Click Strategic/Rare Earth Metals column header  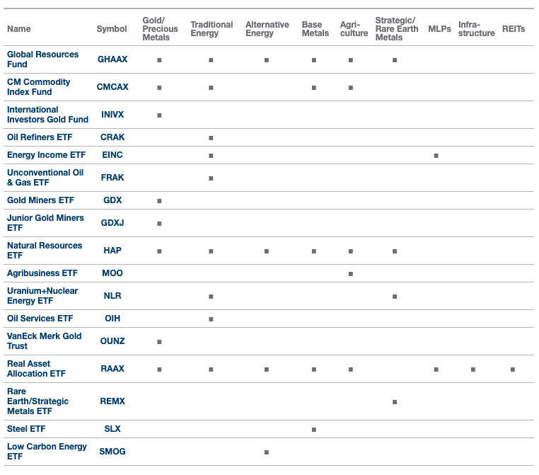(397, 29)
